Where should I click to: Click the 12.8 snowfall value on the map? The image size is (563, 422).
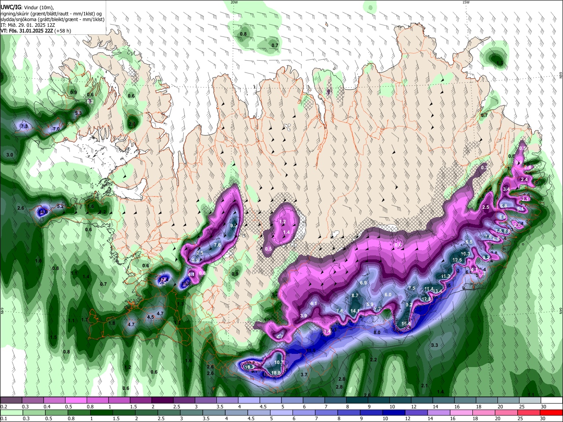(x=426, y=299)
